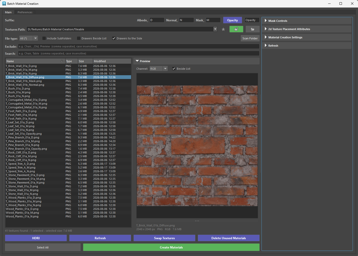The width and height of the screenshot is (358, 256).
Task: Click the Normal_ suffix field
Action: (187, 20)
